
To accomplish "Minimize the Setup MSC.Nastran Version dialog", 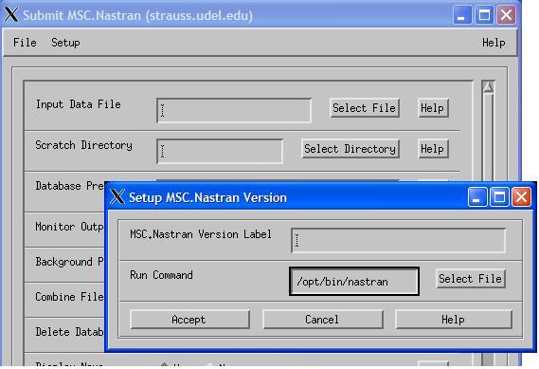I will click(477, 197).
